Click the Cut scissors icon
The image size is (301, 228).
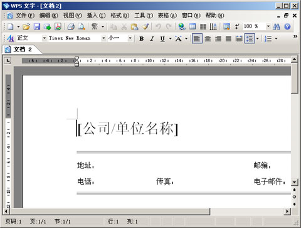point(124,26)
